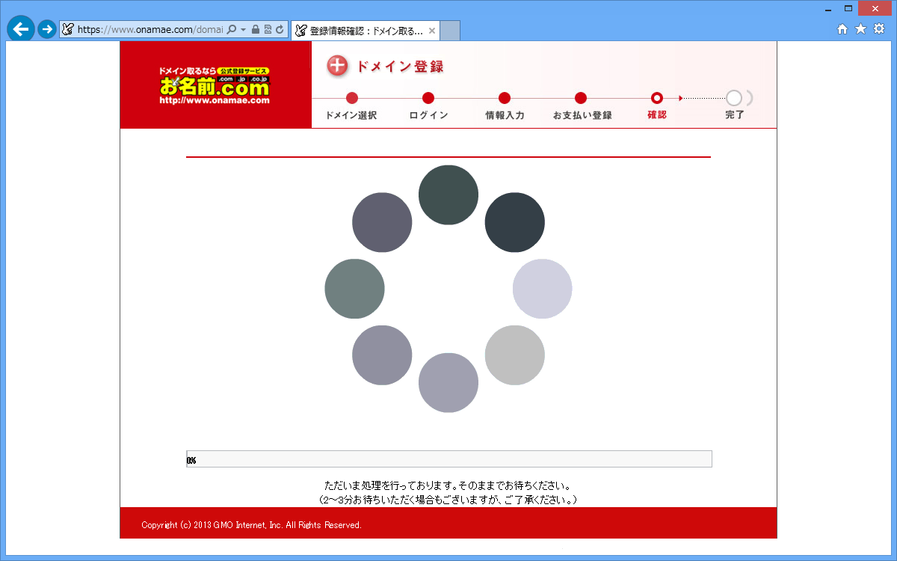
Task: Click the search magnifier in address bar
Action: pos(231,30)
